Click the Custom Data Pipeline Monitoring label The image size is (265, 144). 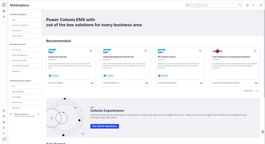coord(226,83)
